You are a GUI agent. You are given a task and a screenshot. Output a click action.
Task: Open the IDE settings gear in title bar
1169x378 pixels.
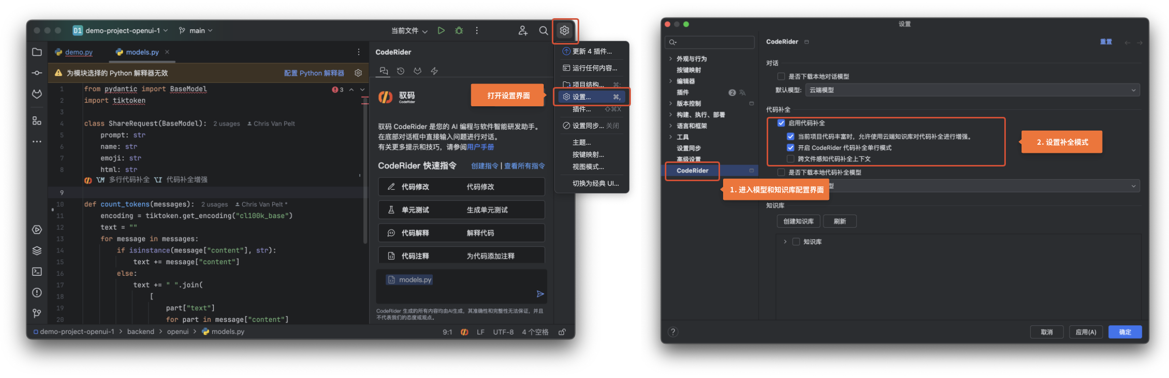[564, 30]
